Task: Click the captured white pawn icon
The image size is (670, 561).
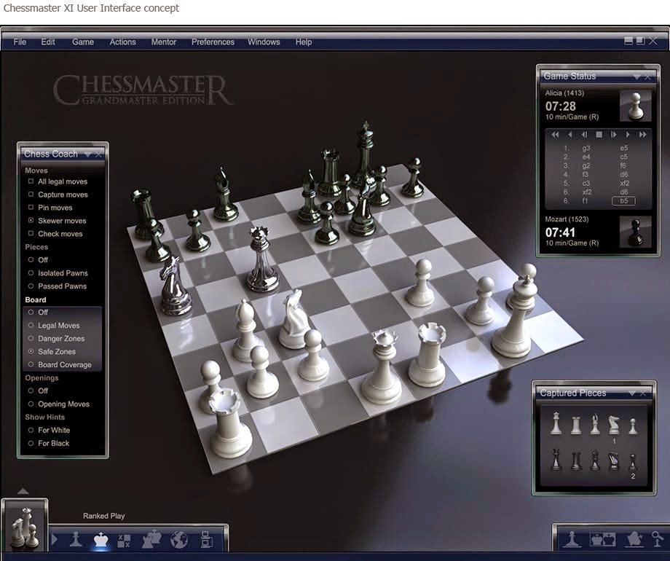Action: pyautogui.click(x=633, y=426)
